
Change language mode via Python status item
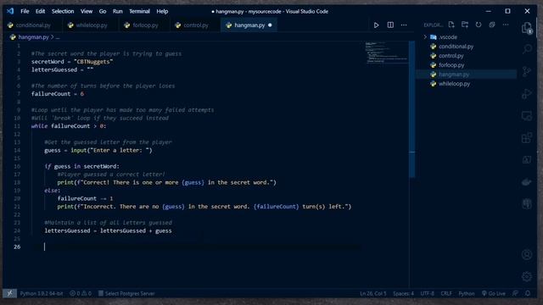(467, 294)
